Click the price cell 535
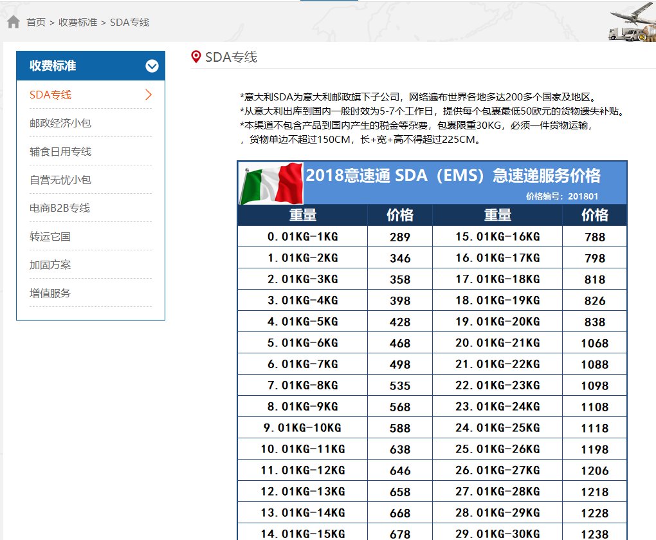 point(400,386)
